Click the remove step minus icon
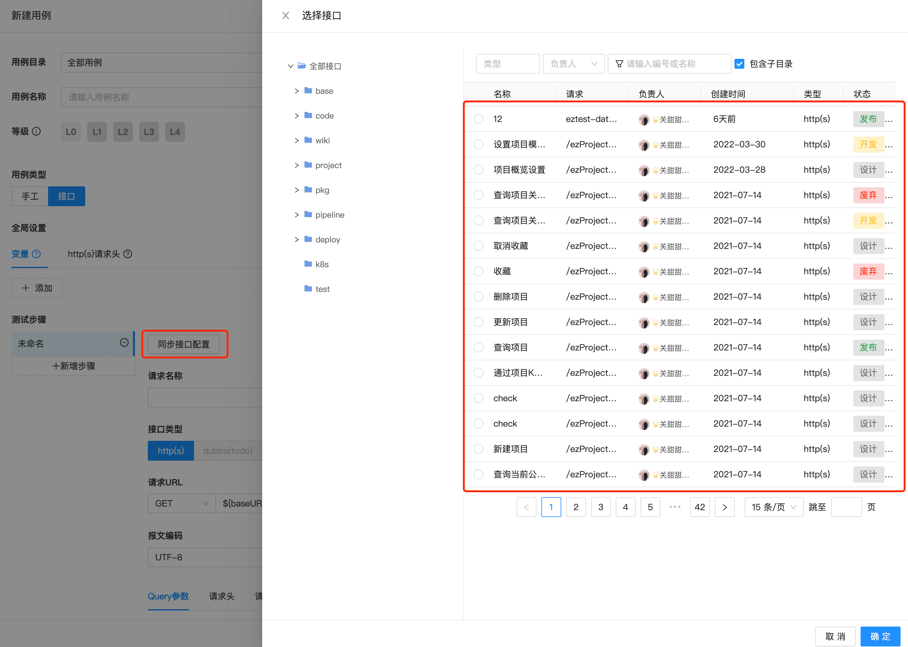Viewport: 908px width, 647px height. 124,343
